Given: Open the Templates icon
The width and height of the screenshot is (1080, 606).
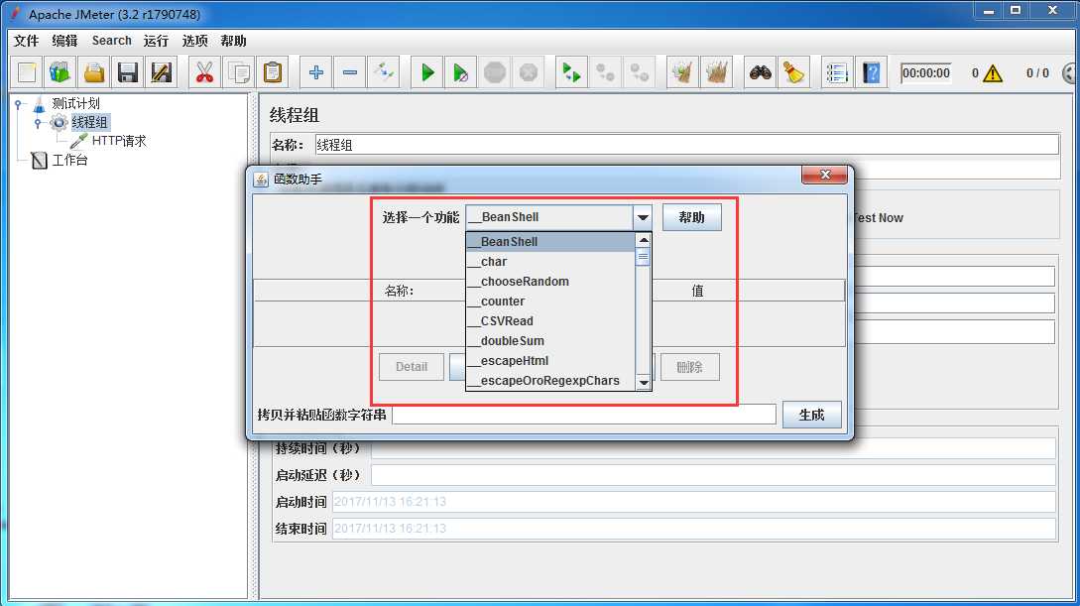Looking at the screenshot, I should pyautogui.click(x=60, y=72).
